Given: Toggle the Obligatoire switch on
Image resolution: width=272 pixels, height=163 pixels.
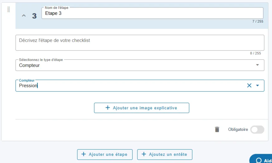Looking at the screenshot, I should 257,129.
